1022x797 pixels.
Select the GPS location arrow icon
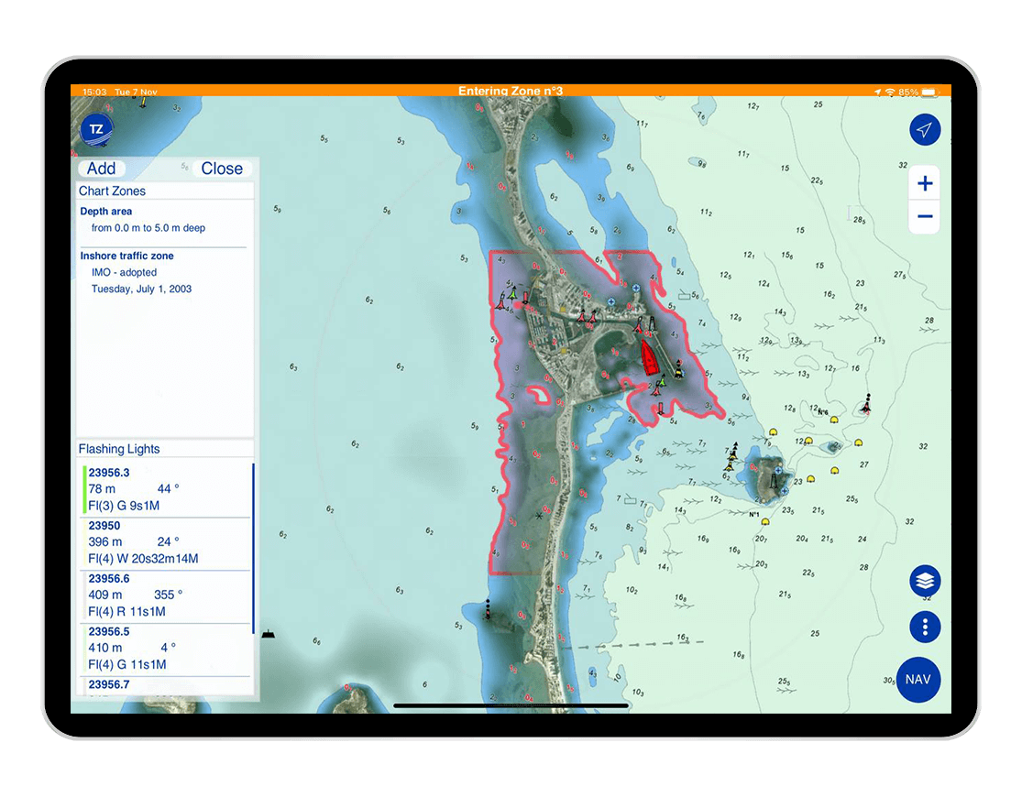tap(925, 129)
